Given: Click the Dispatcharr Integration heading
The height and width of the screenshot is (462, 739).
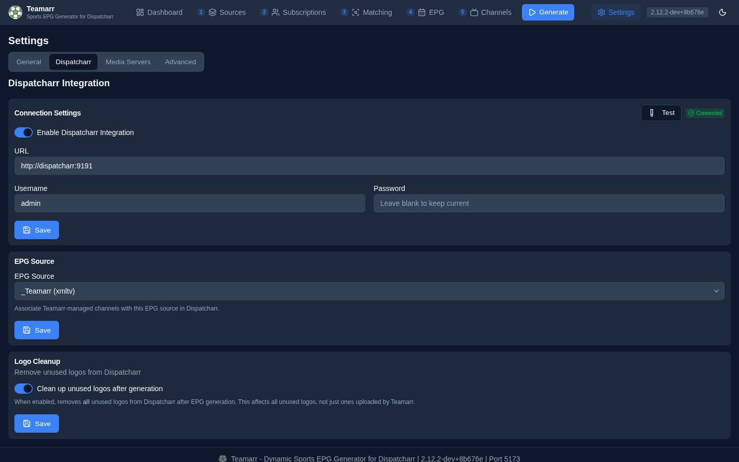Looking at the screenshot, I should coord(59,83).
